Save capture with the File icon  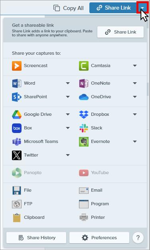(17, 190)
